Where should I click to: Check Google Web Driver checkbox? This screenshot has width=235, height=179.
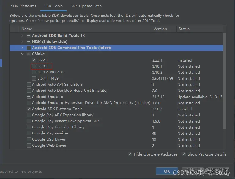29,145
